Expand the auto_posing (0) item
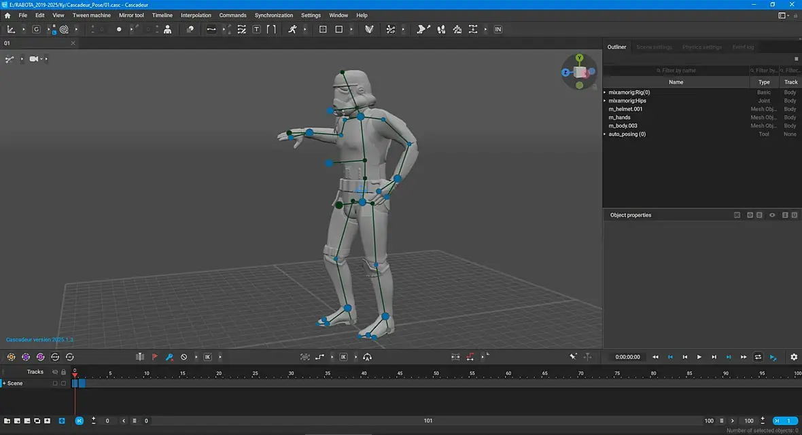Image resolution: width=802 pixels, height=435 pixels. 605,134
